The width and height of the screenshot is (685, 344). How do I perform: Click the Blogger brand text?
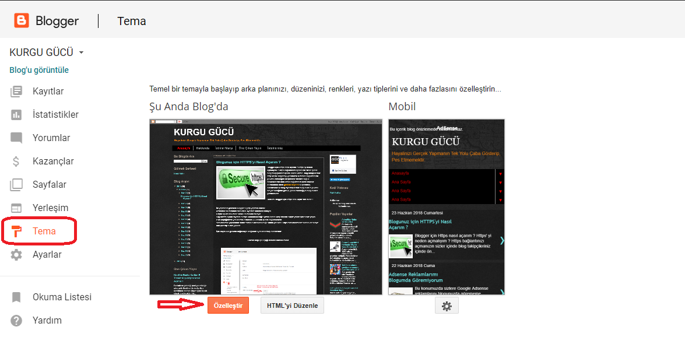57,21
